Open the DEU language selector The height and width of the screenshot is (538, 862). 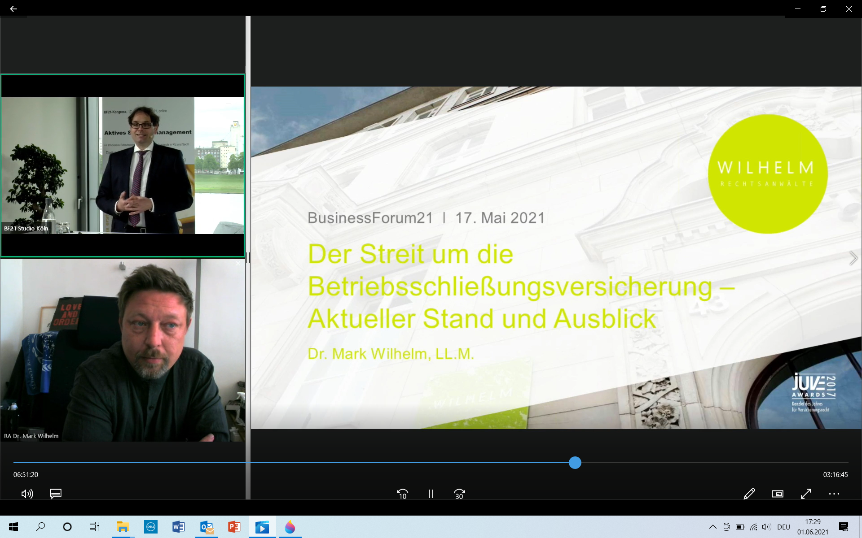(x=783, y=527)
